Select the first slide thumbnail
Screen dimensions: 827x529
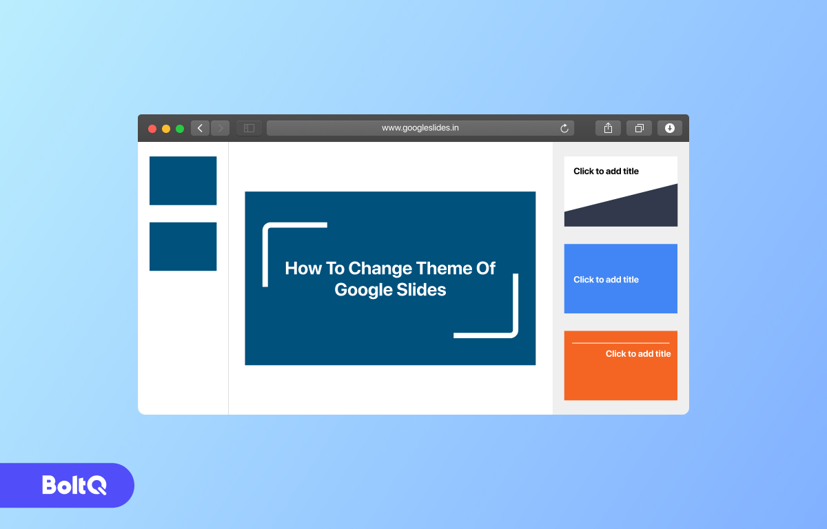183,180
